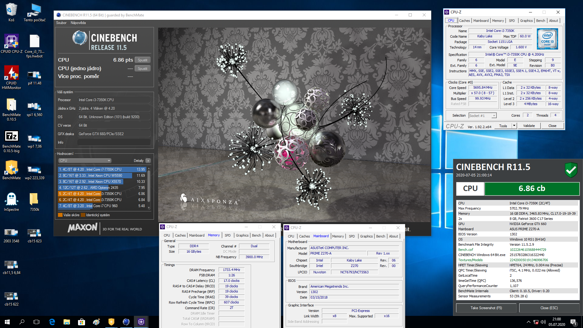583x328 pixels.
Task: Show hidden system tray icons chevron
Action: click(x=529, y=322)
